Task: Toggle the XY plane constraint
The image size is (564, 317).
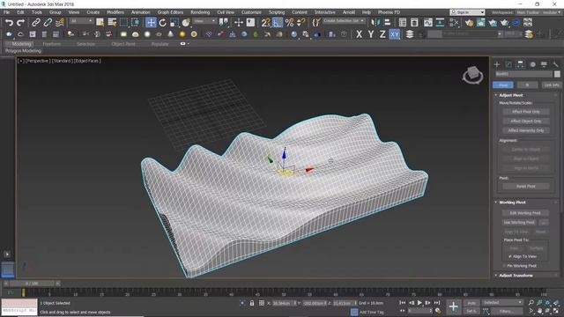Action: pyautogui.click(x=395, y=34)
